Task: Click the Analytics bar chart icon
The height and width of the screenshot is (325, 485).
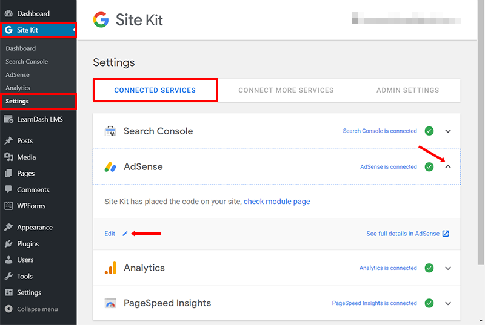Action: (110, 268)
